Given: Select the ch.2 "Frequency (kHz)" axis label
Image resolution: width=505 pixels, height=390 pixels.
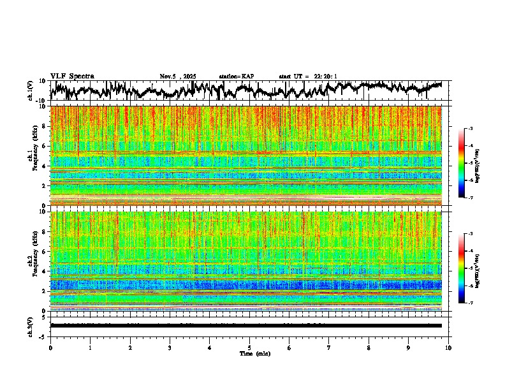Looking at the screenshot, I should click(35, 254).
